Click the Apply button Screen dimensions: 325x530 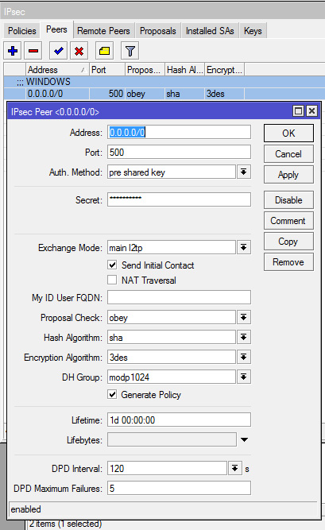pyautogui.click(x=288, y=175)
